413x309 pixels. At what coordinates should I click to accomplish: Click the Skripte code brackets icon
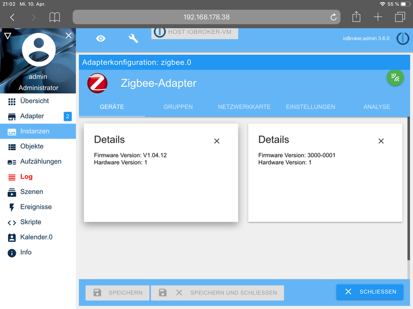(x=12, y=223)
